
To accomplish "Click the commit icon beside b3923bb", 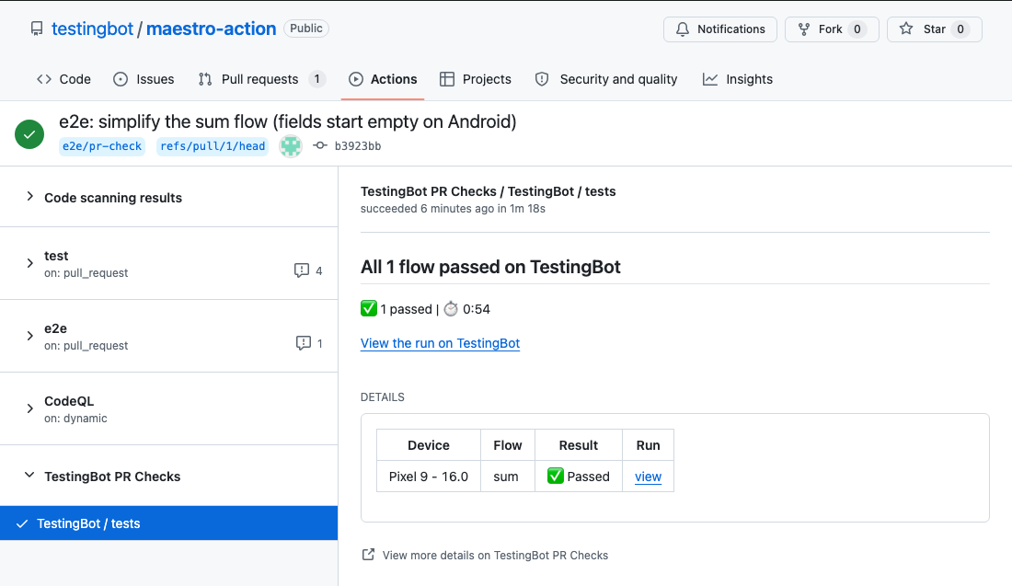I will [320, 146].
